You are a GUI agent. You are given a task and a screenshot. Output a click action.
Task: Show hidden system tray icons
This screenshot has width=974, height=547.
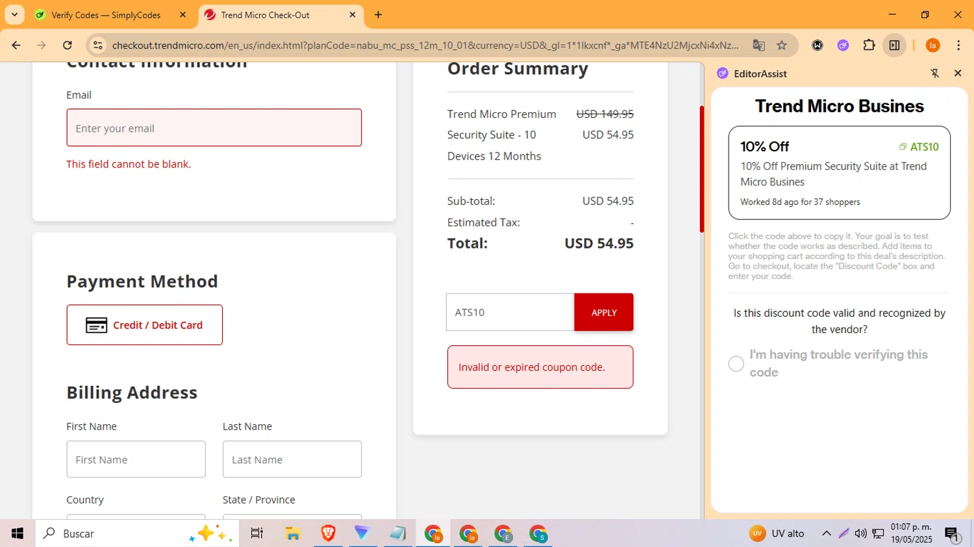click(x=827, y=533)
